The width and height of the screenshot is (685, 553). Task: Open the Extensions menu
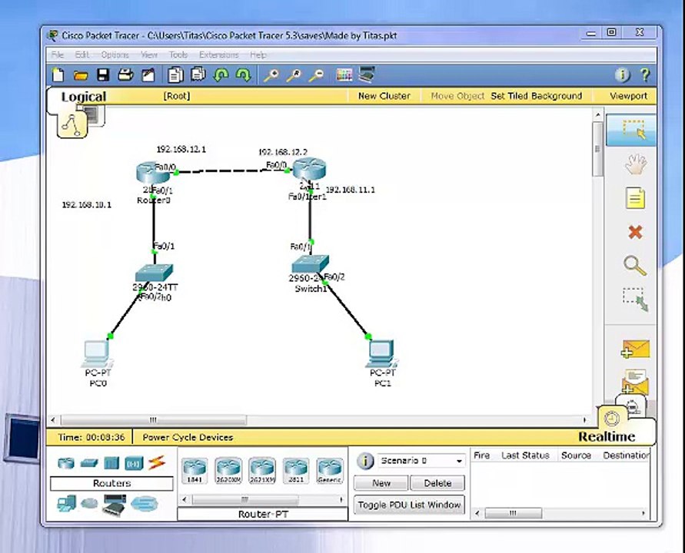coord(219,55)
